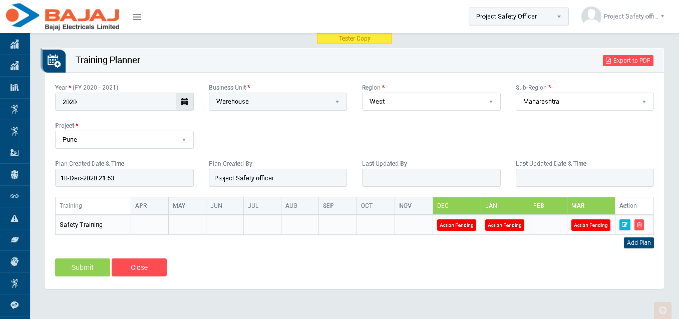Click the scroll-to-top arrow button
Viewport: 679px width, 319px height.
[x=662, y=310]
